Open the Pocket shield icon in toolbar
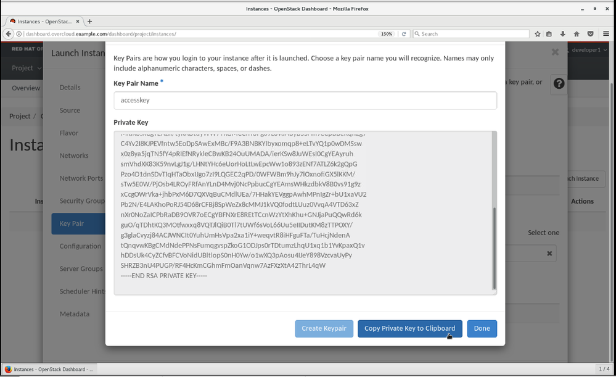Screen dimensions: 616x377 [590, 34]
